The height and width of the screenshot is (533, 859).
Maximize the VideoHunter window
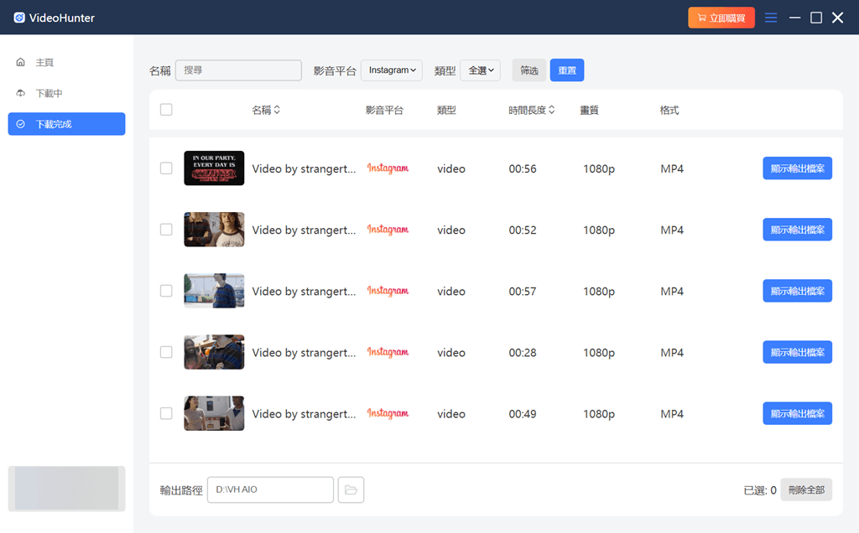point(816,18)
